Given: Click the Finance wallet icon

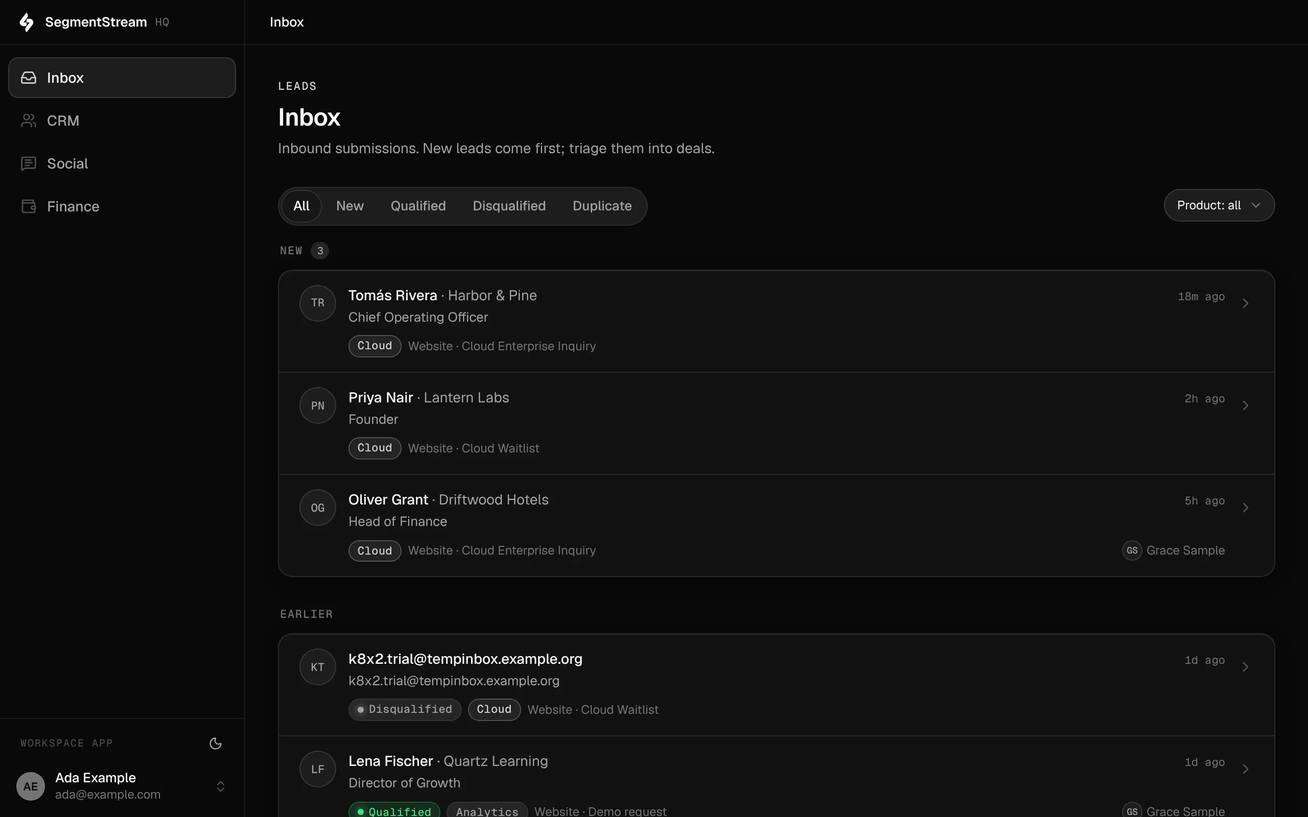Looking at the screenshot, I should 29,206.
